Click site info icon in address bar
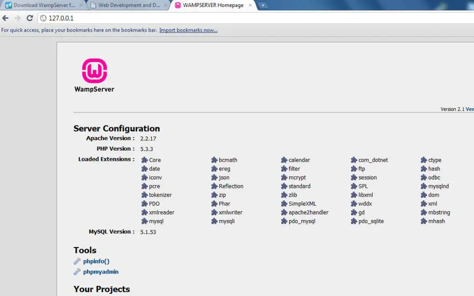Image resolution: width=474 pixels, height=296 pixels. click(x=43, y=18)
